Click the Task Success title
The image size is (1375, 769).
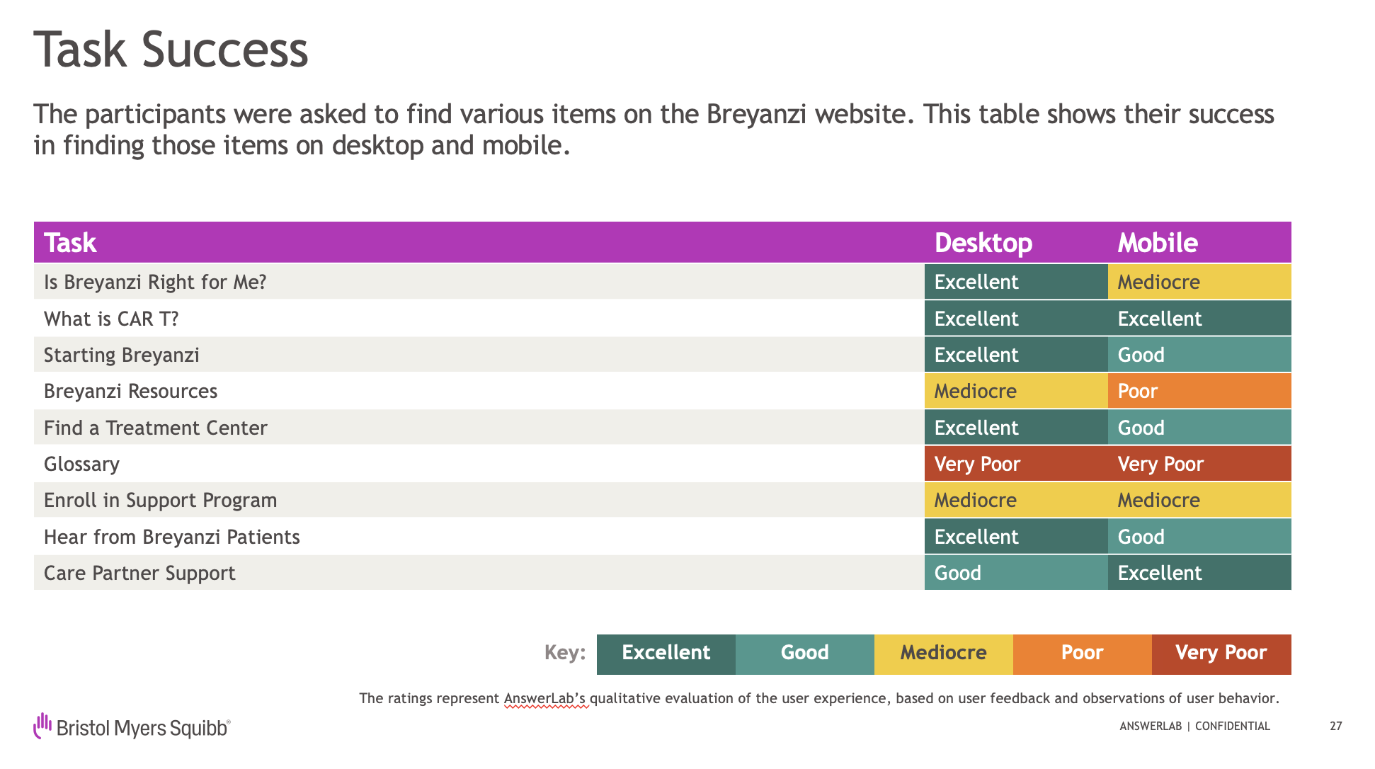[171, 50]
